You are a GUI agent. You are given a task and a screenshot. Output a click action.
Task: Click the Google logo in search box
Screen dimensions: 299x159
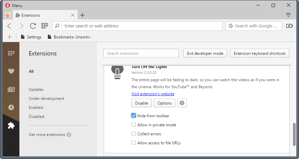tap(231, 26)
